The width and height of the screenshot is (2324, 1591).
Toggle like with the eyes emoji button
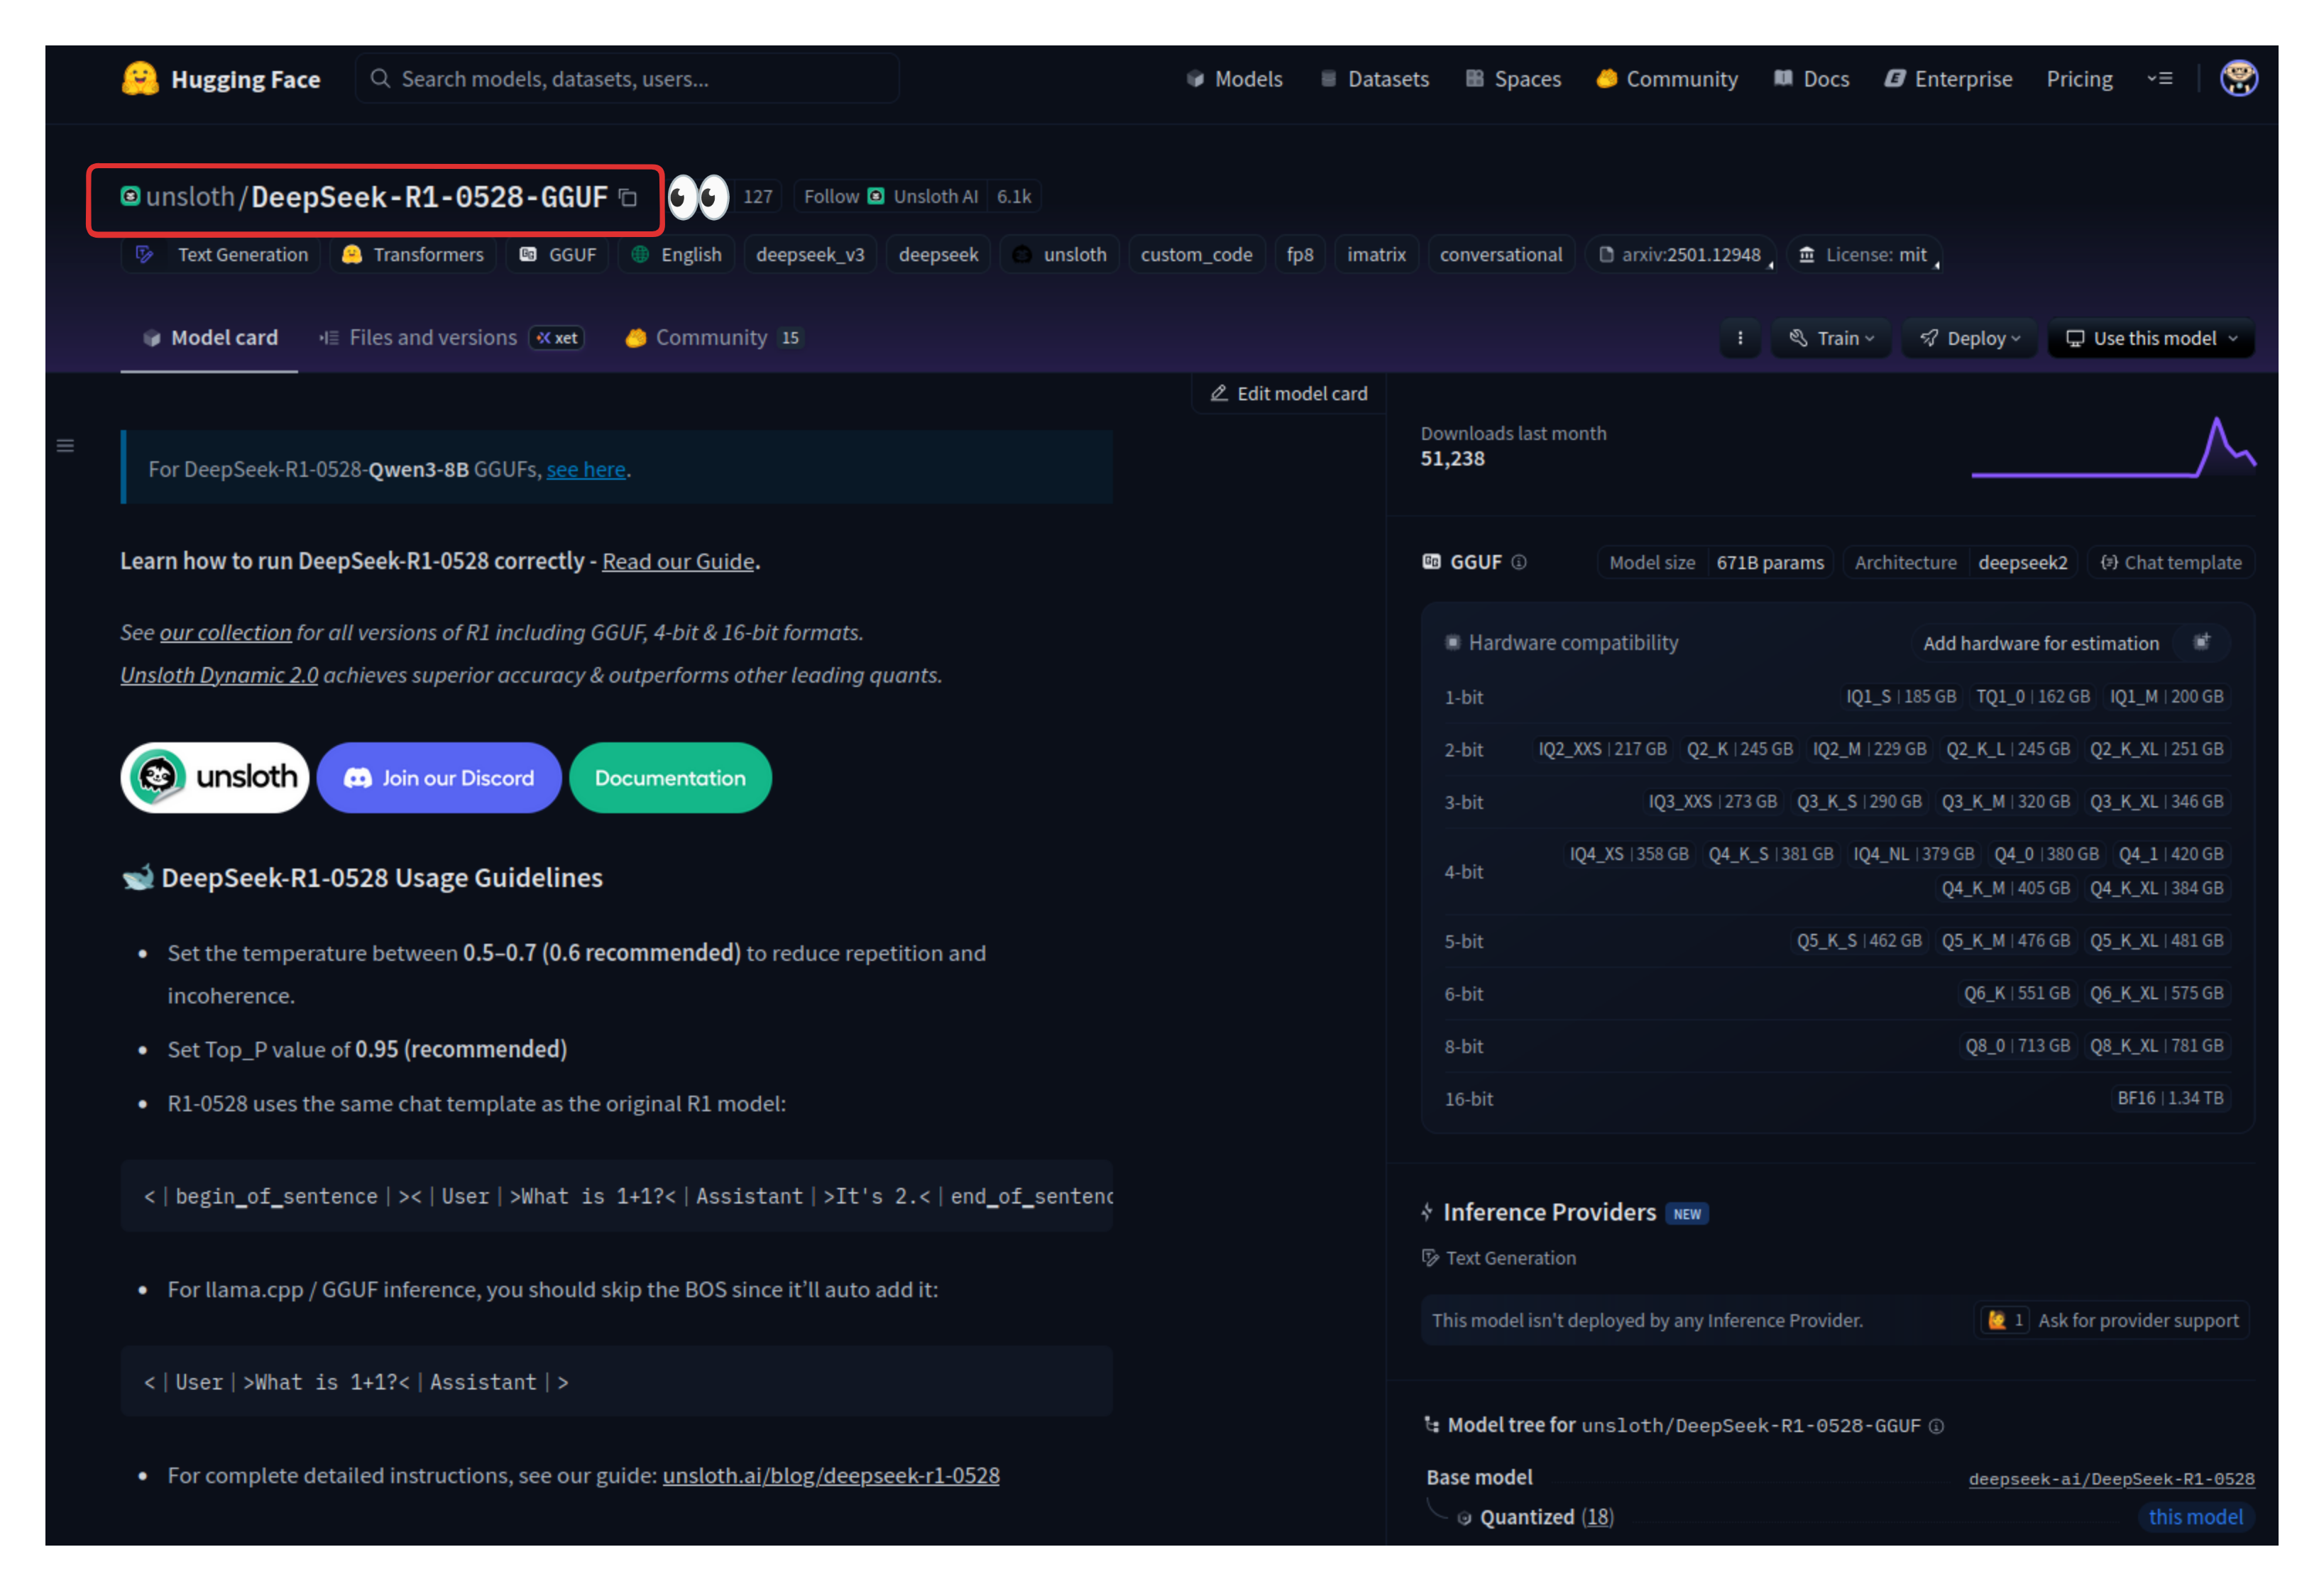click(x=699, y=197)
